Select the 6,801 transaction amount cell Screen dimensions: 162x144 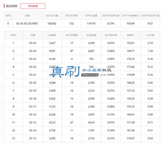point(91,51)
